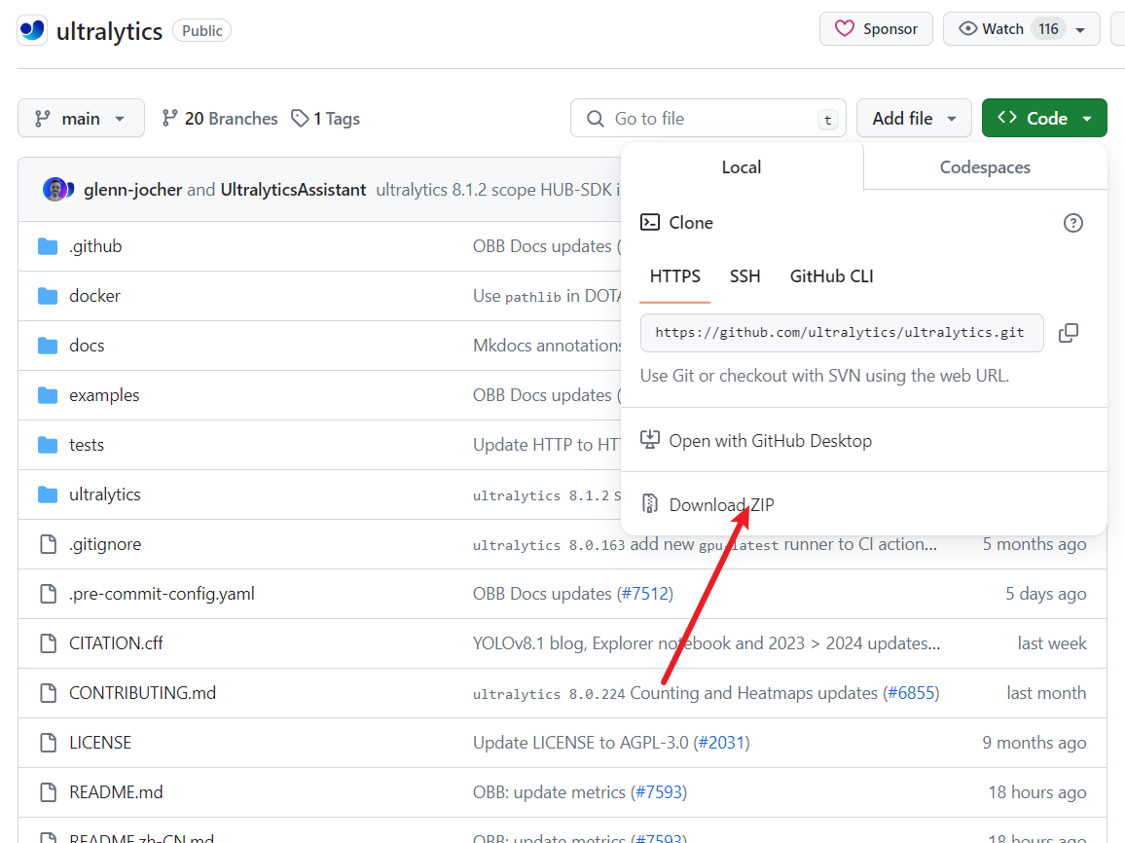Open the README.md file
This screenshot has height=843, width=1125.
(x=116, y=792)
